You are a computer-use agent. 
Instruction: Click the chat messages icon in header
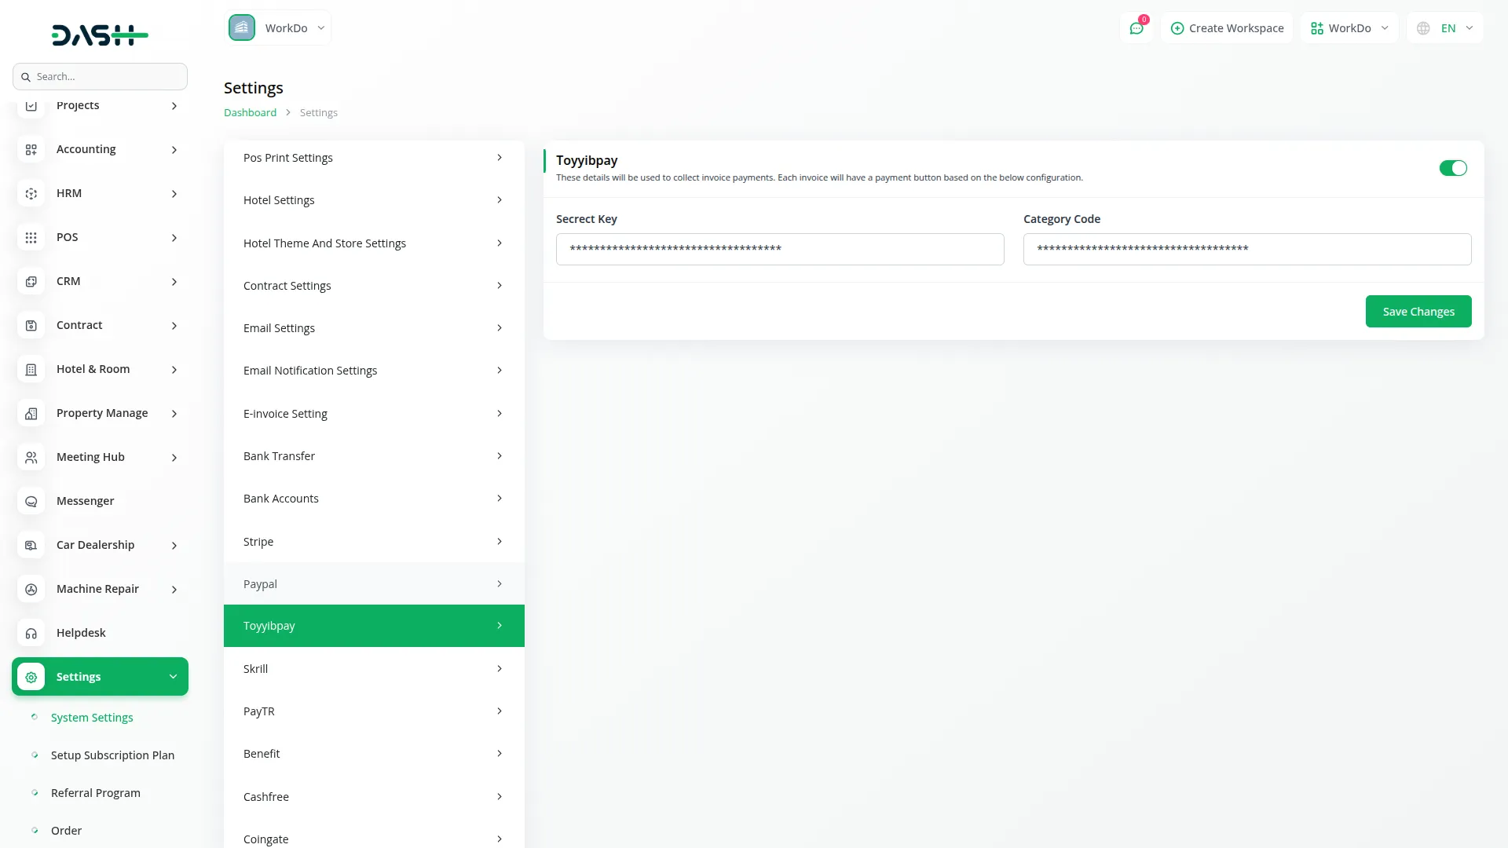click(x=1136, y=28)
